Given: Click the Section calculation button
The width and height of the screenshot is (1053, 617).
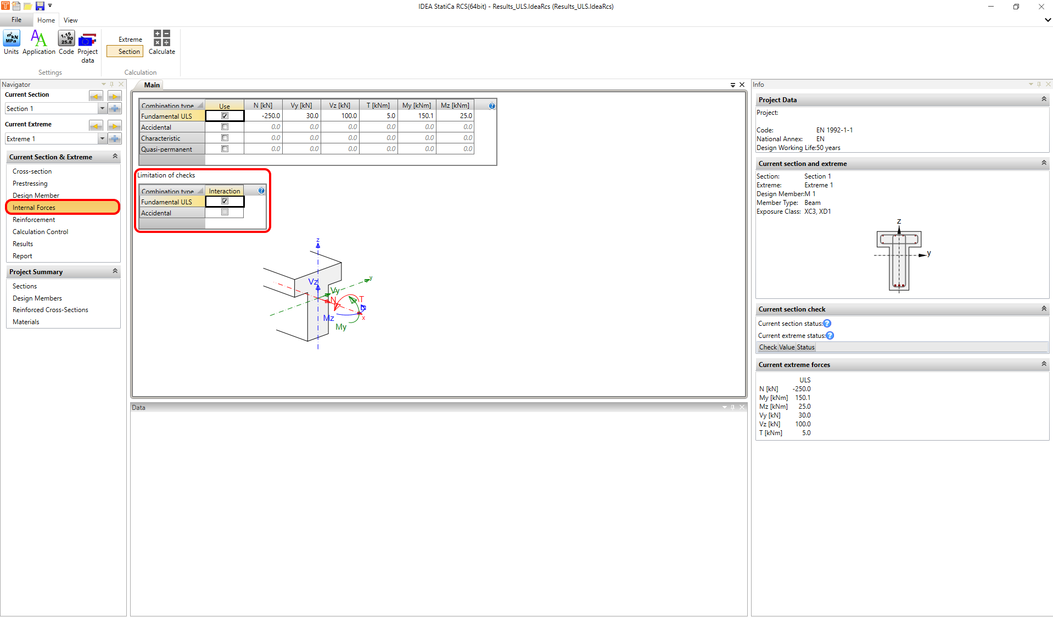Looking at the screenshot, I should coord(125,51).
